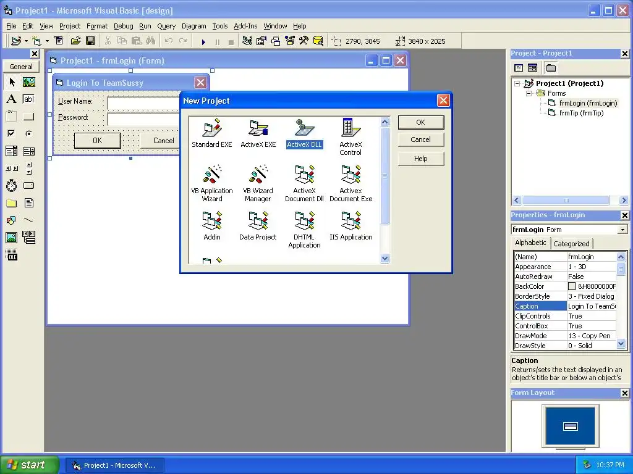This screenshot has width=633, height=474.
Task: Click View Code in the Project panel
Action: pos(519,68)
